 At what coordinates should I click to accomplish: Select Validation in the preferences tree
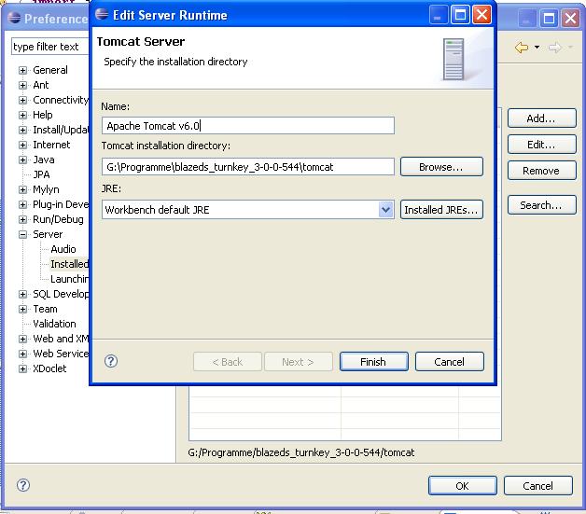point(54,324)
